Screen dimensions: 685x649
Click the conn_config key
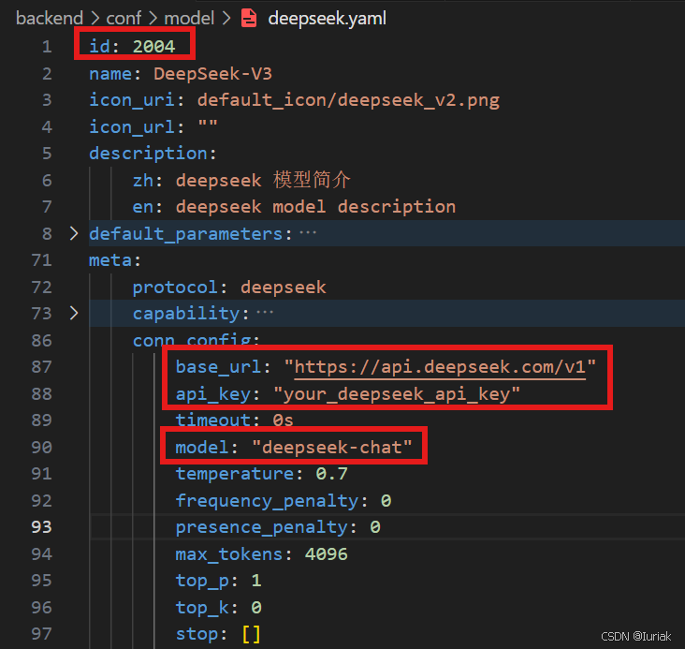click(x=191, y=340)
